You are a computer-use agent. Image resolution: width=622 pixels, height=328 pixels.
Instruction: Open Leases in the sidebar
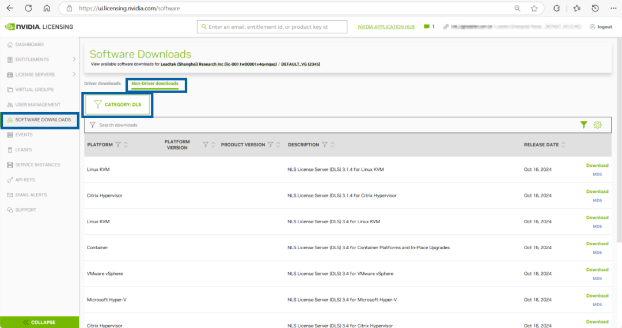coord(24,150)
